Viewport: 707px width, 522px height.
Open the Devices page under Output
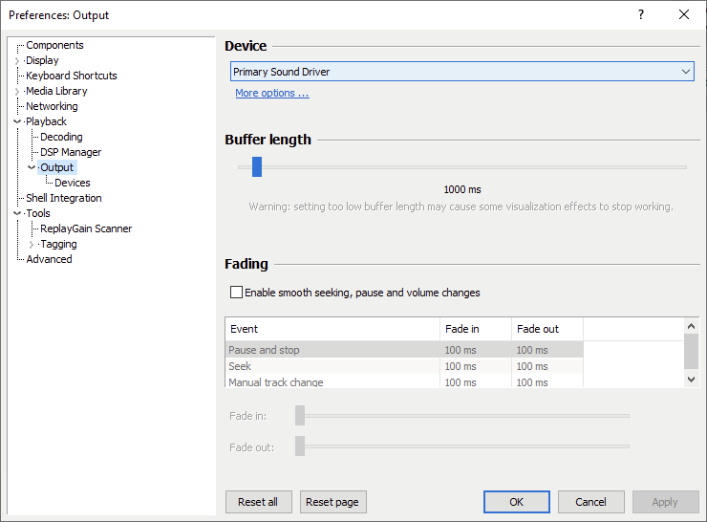73,183
